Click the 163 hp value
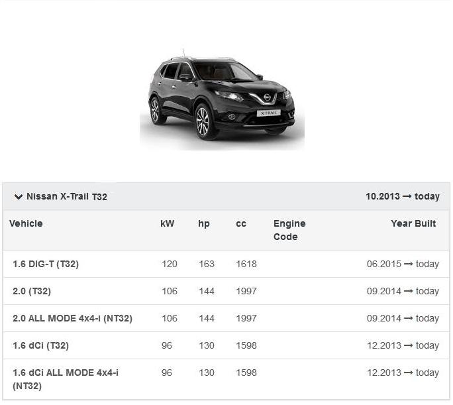This screenshot has height=405, width=453. click(x=207, y=264)
